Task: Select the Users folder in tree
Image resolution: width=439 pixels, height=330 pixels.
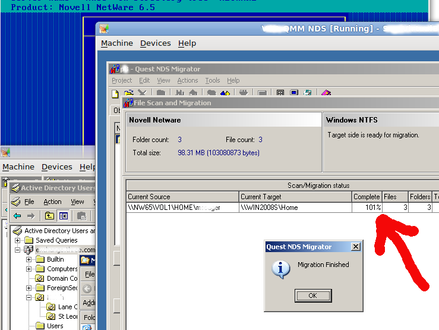Action: point(55,326)
